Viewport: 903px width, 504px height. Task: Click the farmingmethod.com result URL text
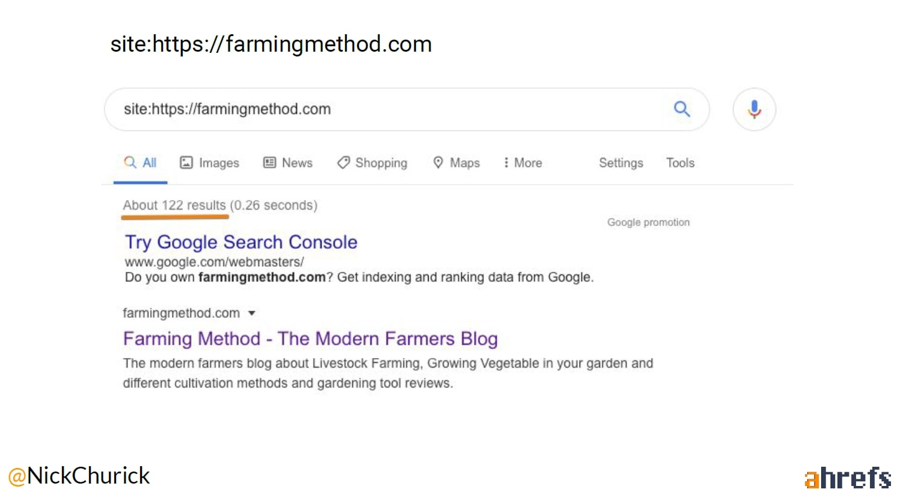pos(181,313)
